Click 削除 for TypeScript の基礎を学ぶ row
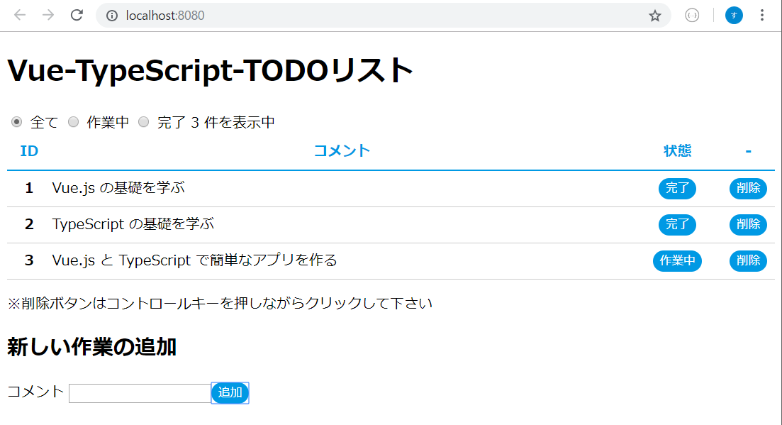782x425 pixels. 748,224
